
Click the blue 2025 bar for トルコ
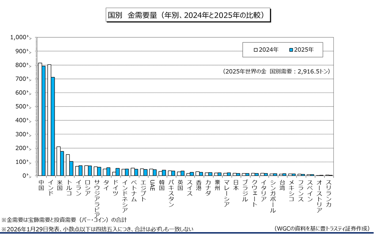click(x=71, y=168)
